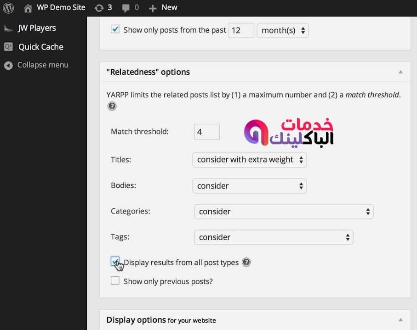Collapse the Relatedness options panel
Image resolution: width=417 pixels, height=330 pixels.
click(x=400, y=72)
